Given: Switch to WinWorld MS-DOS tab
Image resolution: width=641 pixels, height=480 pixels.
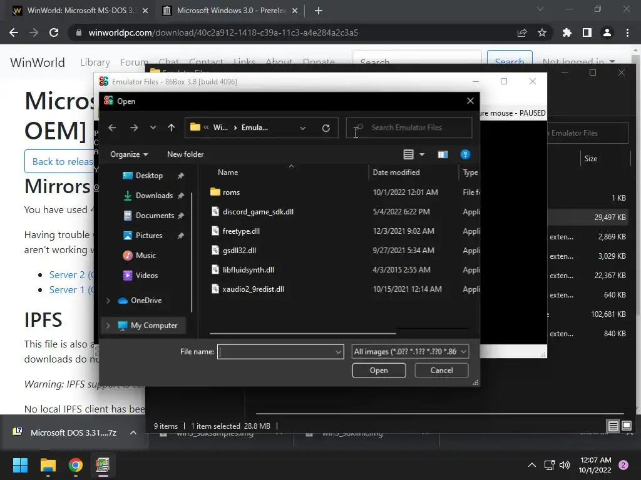Looking at the screenshot, I should coord(79,11).
